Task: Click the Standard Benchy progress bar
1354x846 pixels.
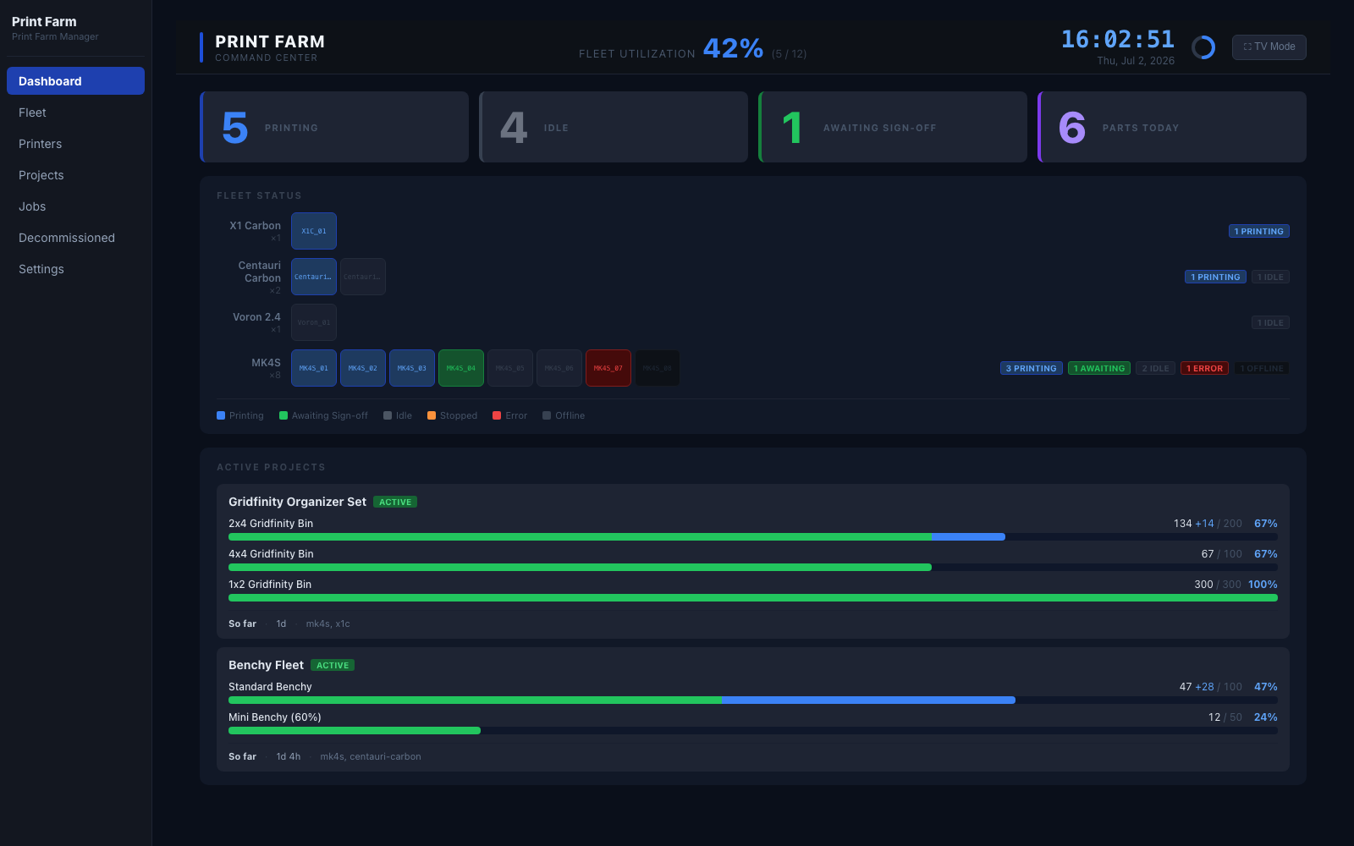Action: point(753,700)
